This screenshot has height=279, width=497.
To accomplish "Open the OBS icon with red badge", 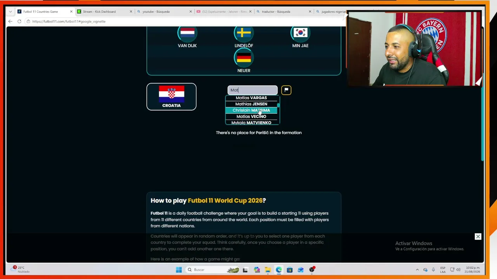I will 312,270.
